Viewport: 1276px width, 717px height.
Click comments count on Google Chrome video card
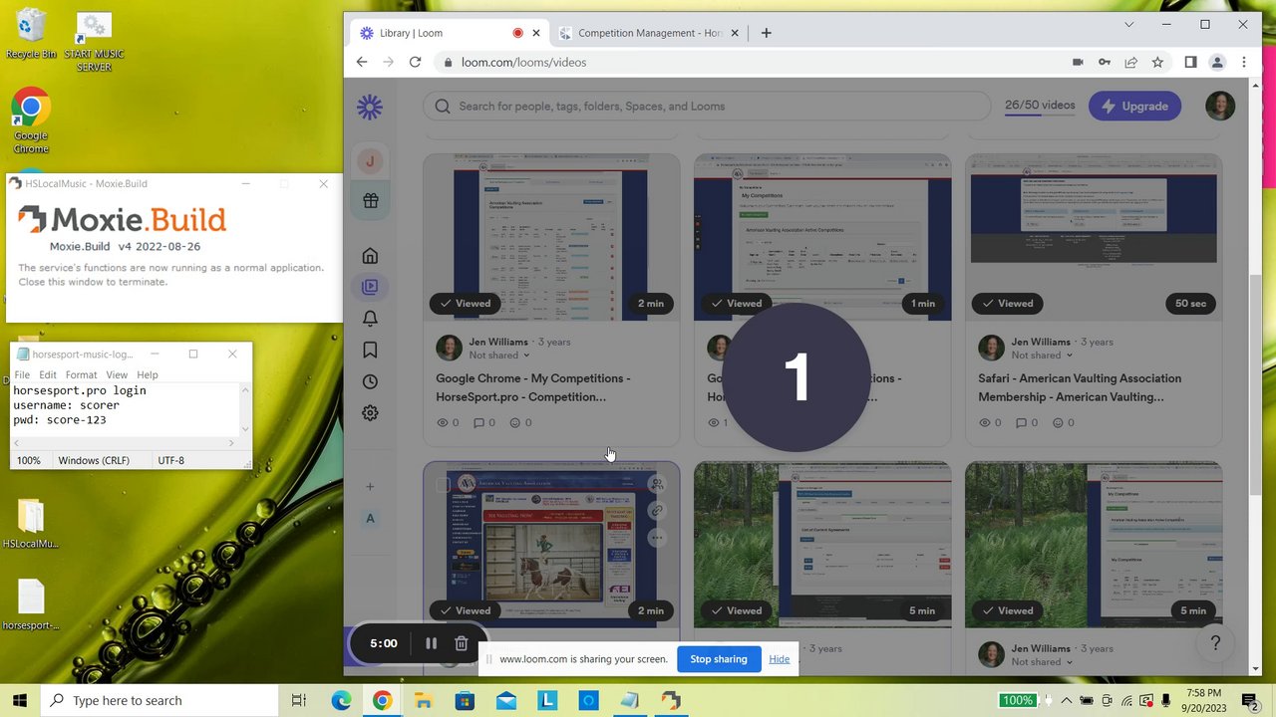tap(484, 422)
